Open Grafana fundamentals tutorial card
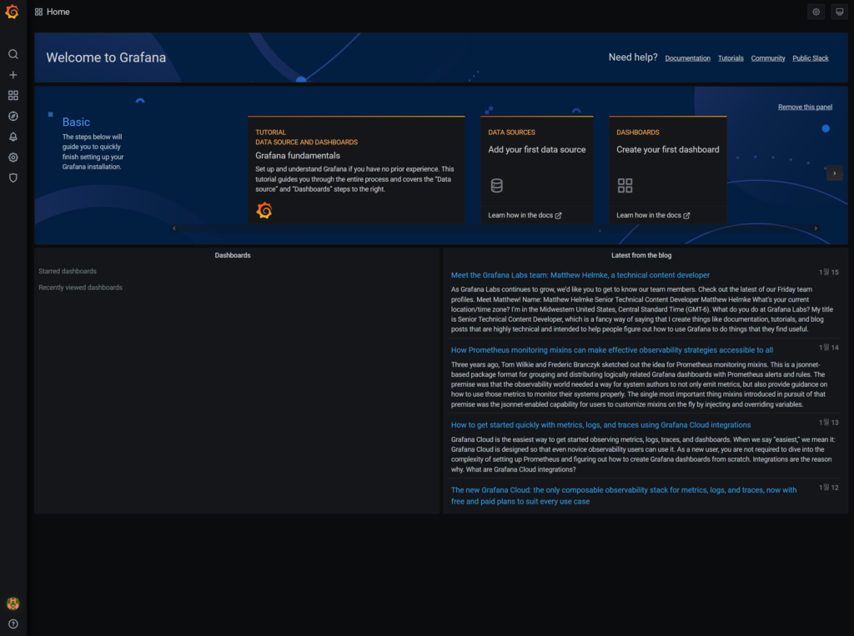 pyautogui.click(x=356, y=170)
